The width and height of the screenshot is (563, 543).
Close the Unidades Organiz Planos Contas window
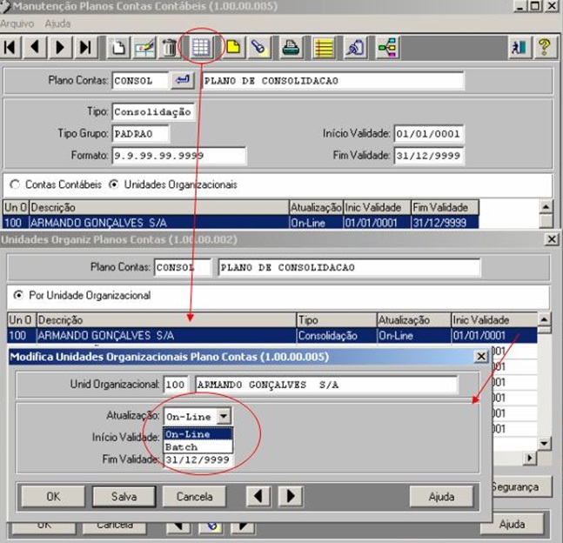(552, 239)
